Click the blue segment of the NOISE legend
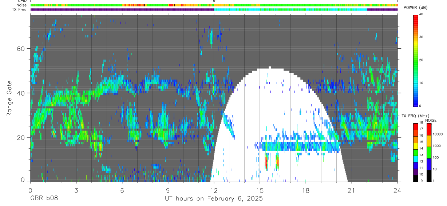The image size is (447, 206). tap(429, 164)
